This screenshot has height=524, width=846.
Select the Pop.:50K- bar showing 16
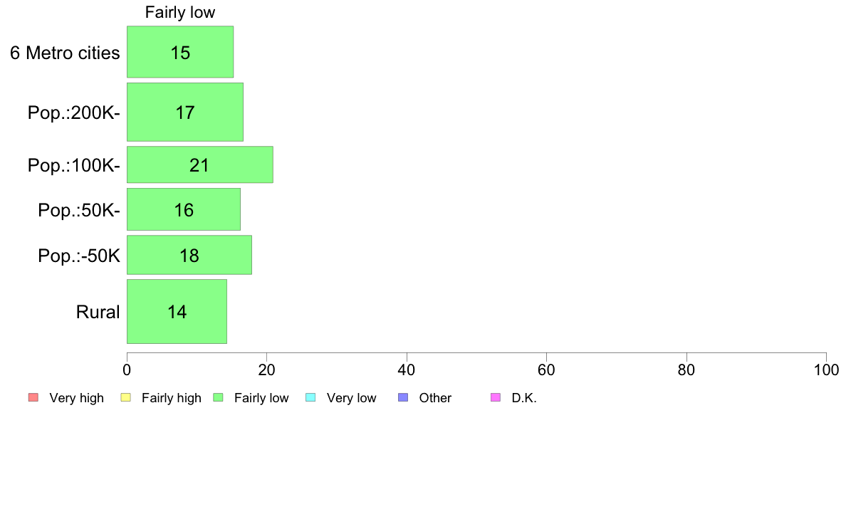coord(184,210)
